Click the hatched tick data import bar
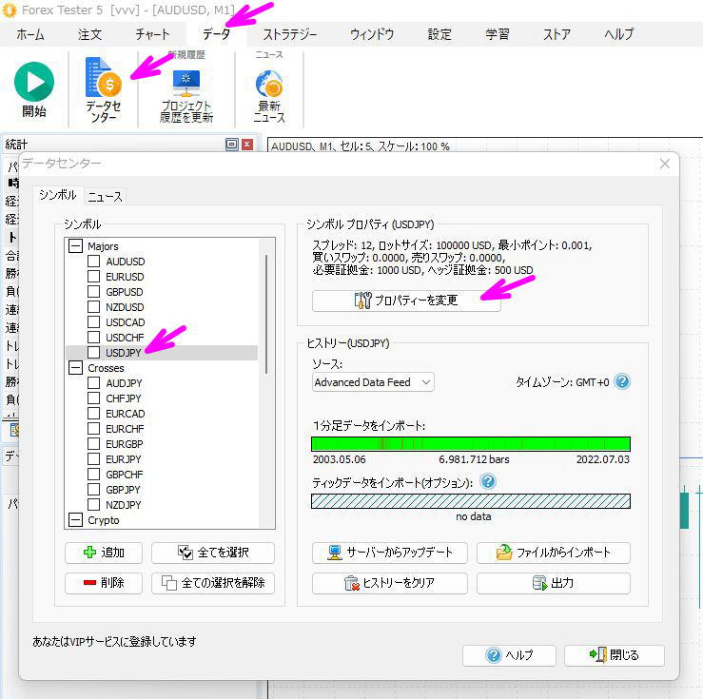This screenshot has height=699, width=703. (471, 501)
